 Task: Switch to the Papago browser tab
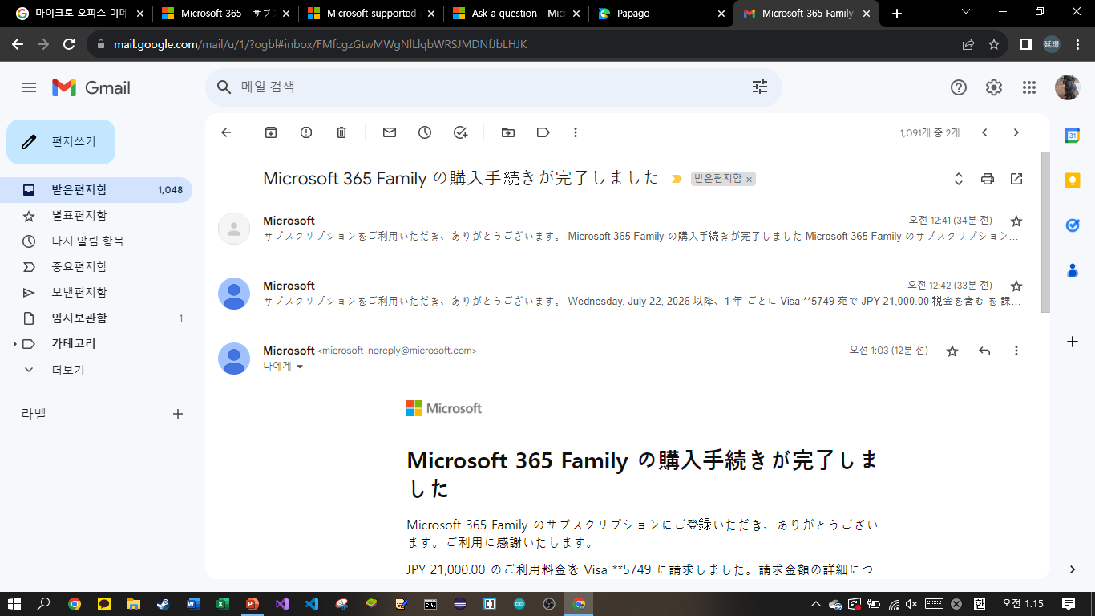point(661,14)
